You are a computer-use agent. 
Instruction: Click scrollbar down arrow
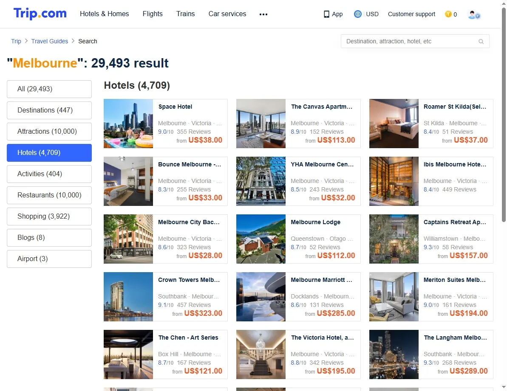coord(504,387)
